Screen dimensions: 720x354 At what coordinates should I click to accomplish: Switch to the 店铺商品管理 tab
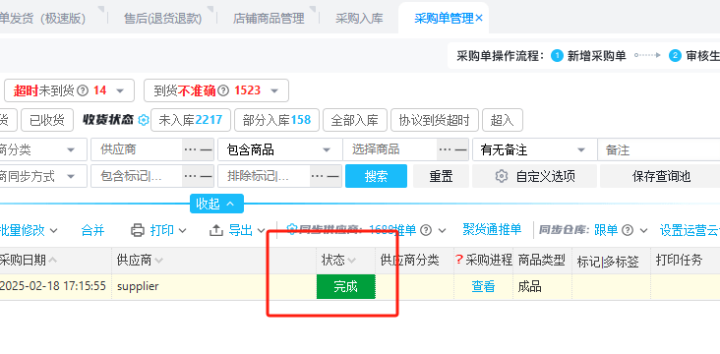(x=269, y=19)
